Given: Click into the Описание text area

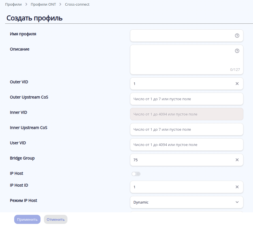Looking at the screenshot, I should coord(181,60).
